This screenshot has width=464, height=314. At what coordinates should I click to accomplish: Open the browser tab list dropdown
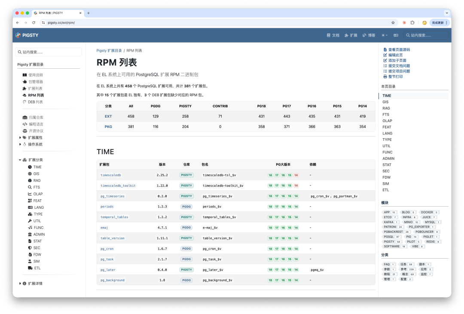coord(446,13)
